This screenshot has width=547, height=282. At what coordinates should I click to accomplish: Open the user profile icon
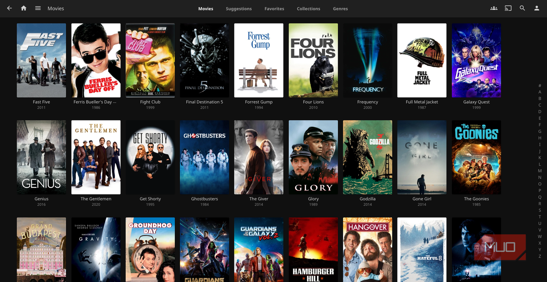point(536,8)
